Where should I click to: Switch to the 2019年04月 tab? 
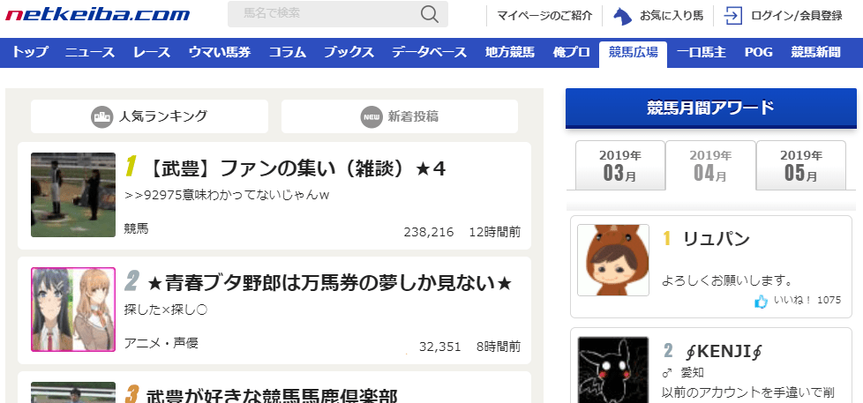[x=710, y=165]
